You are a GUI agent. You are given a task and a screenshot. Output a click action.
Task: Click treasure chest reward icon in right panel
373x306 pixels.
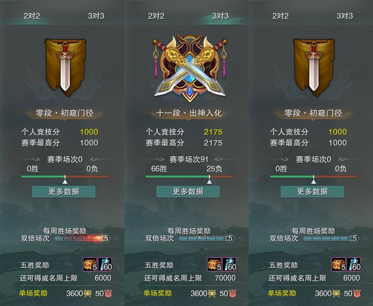coord(339,264)
